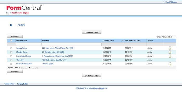Select page [1] in pagination

click(29, 68)
